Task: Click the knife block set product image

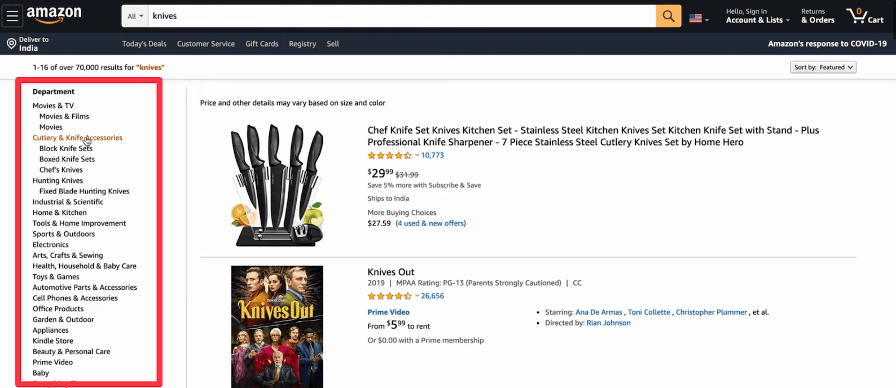Action: coord(277,184)
